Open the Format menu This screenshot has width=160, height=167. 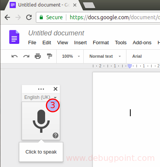[101, 43]
